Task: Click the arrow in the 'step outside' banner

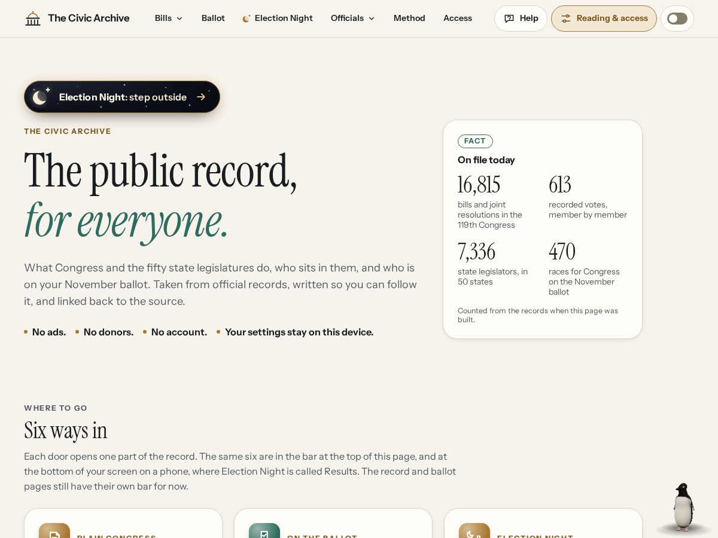Action: pyautogui.click(x=201, y=97)
